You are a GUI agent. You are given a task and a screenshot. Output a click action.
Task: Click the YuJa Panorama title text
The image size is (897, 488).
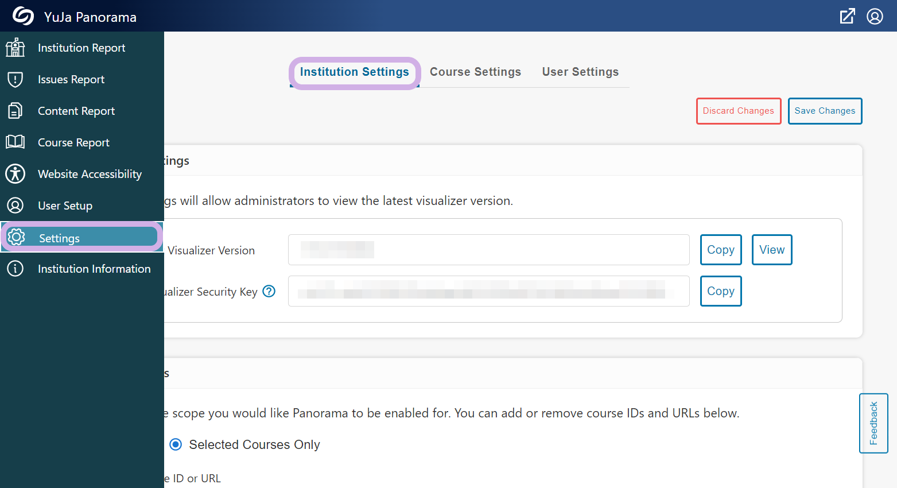click(90, 17)
